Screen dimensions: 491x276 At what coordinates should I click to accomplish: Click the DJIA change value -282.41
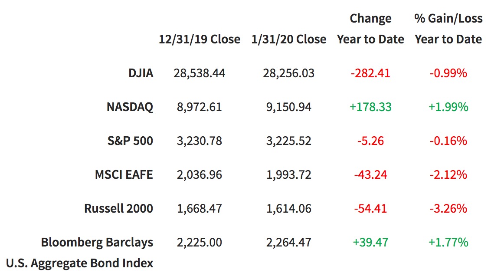pos(370,73)
